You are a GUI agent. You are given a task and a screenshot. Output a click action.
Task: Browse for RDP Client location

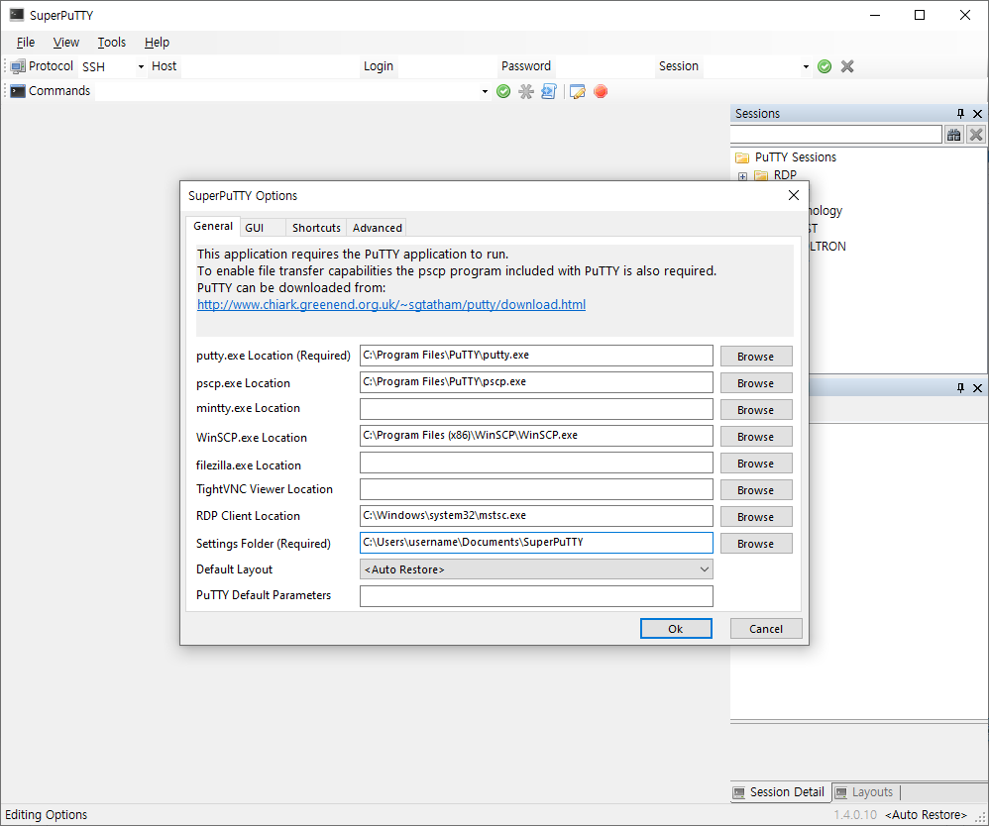(756, 517)
